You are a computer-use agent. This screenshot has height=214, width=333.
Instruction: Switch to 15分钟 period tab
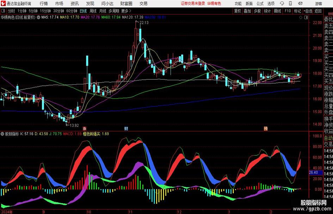point(45,11)
